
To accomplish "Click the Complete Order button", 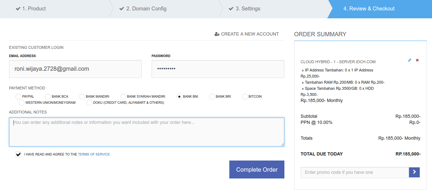I will pos(257,170).
